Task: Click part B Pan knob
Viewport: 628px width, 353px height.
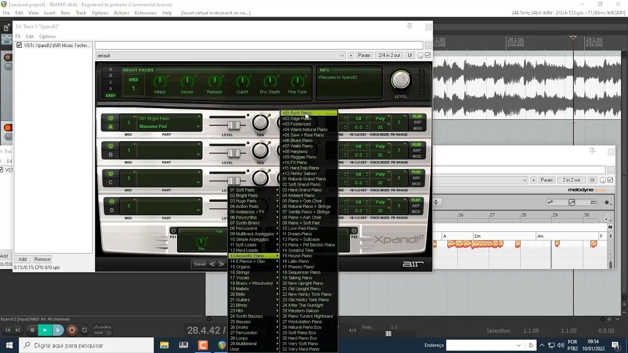Action: pos(261,151)
